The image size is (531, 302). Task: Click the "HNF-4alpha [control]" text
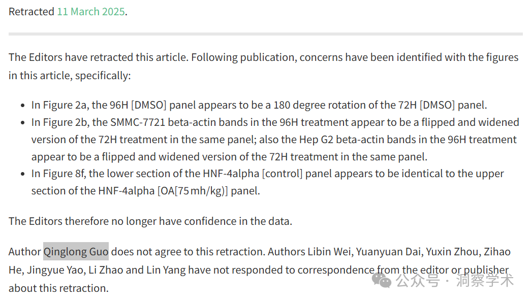[x=253, y=174]
